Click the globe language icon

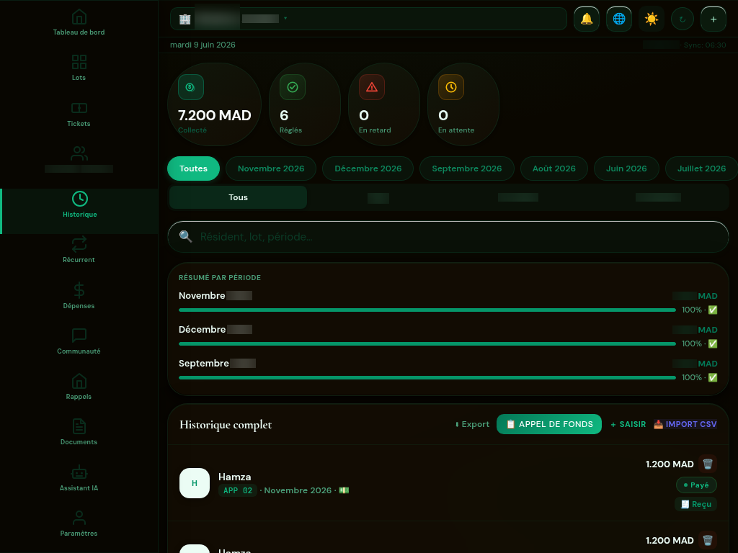coord(619,19)
